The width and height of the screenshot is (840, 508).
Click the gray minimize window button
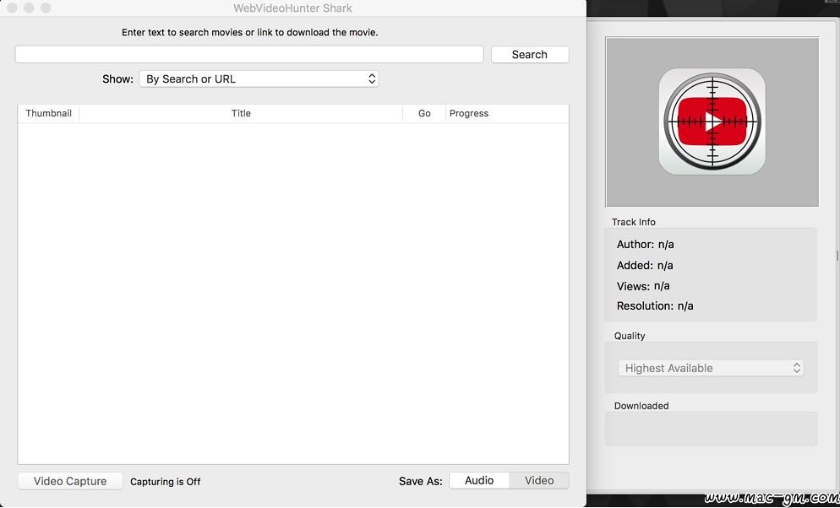tap(29, 8)
